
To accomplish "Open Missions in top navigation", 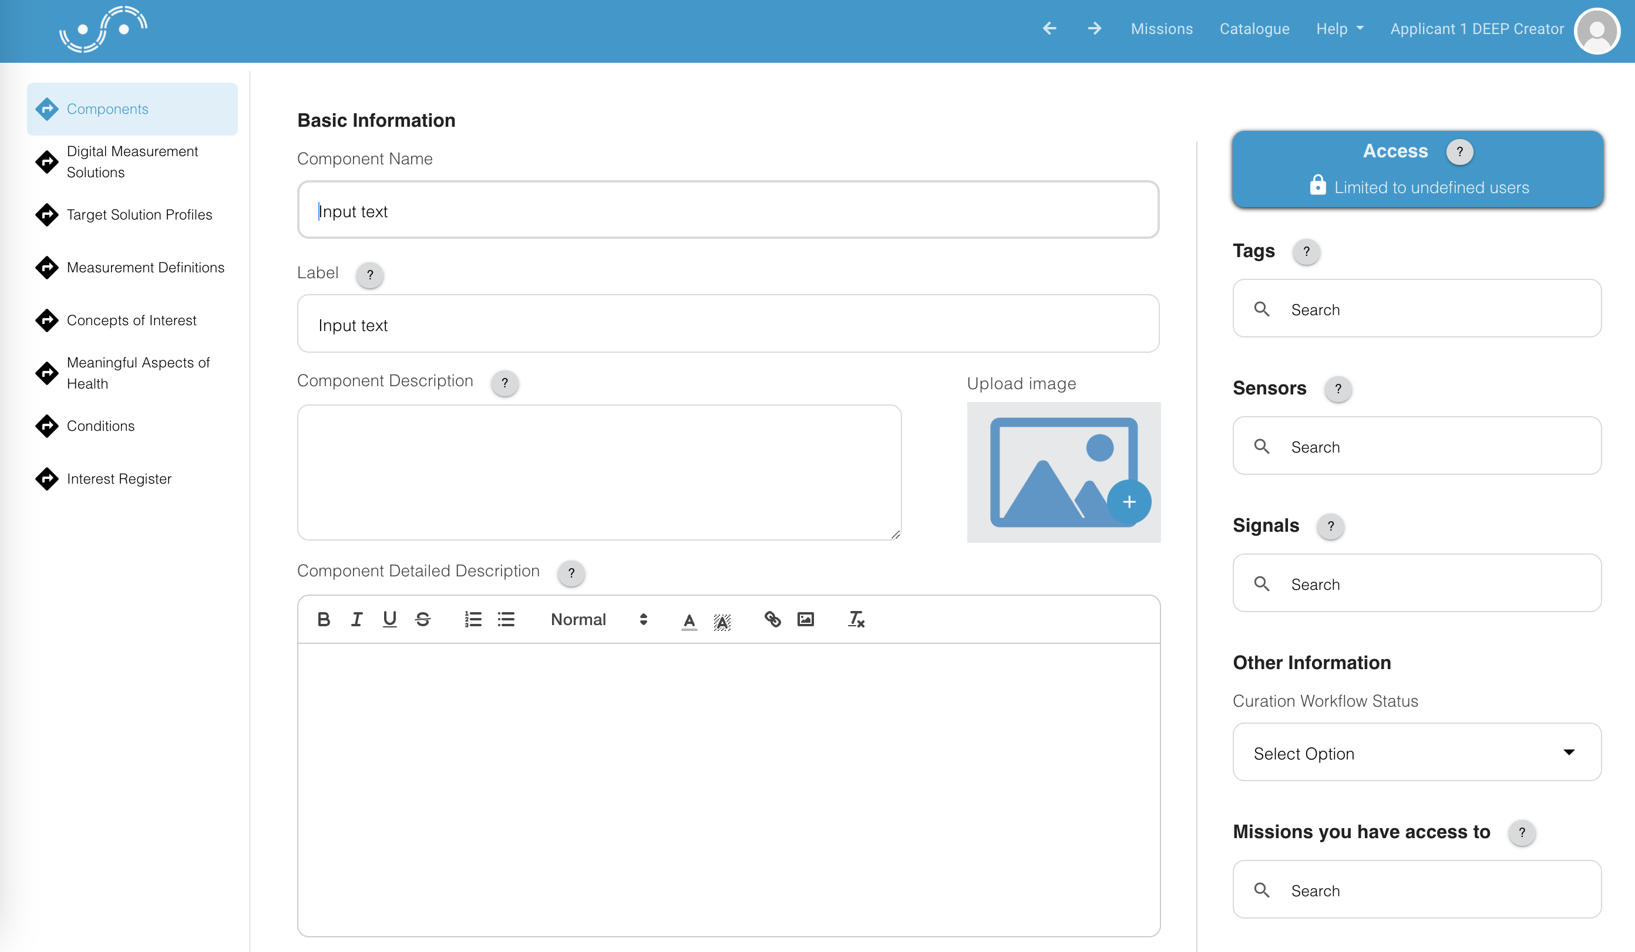I will [1162, 29].
